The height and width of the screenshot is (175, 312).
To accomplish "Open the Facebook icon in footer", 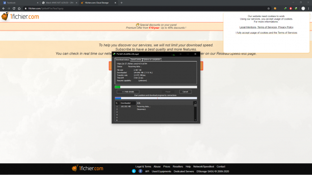I will 141,171.
